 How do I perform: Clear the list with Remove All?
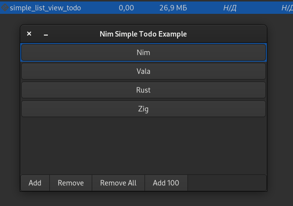point(118,183)
